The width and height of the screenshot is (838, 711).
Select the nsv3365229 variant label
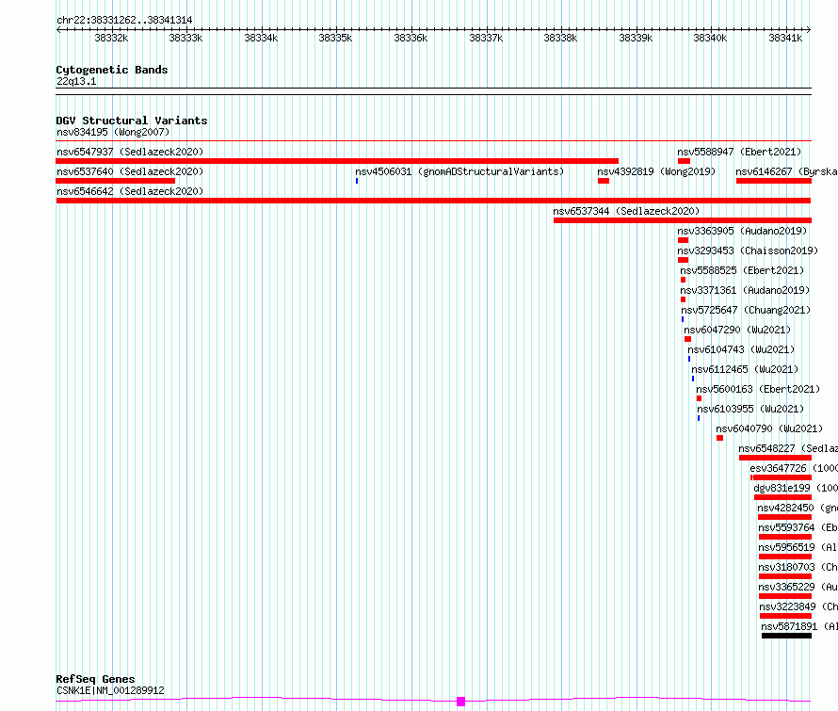point(798,587)
